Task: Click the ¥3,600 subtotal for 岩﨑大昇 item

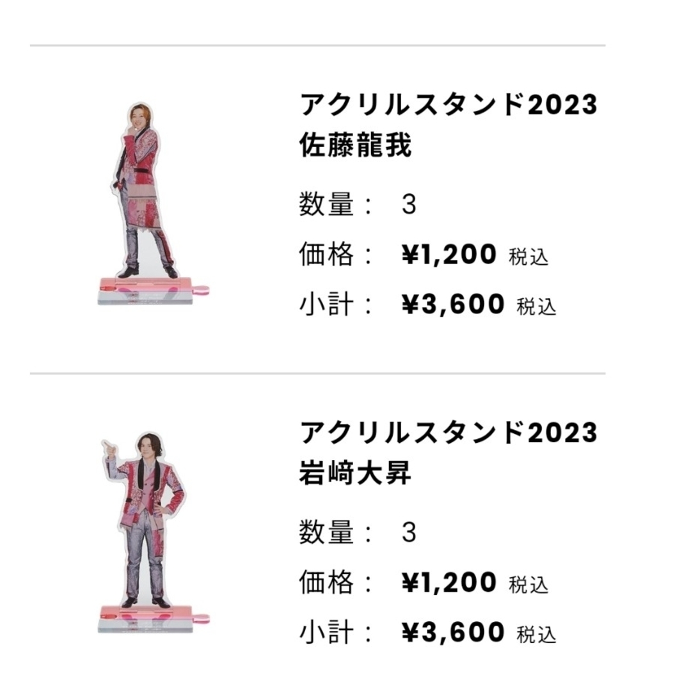Action: pyautogui.click(x=453, y=632)
